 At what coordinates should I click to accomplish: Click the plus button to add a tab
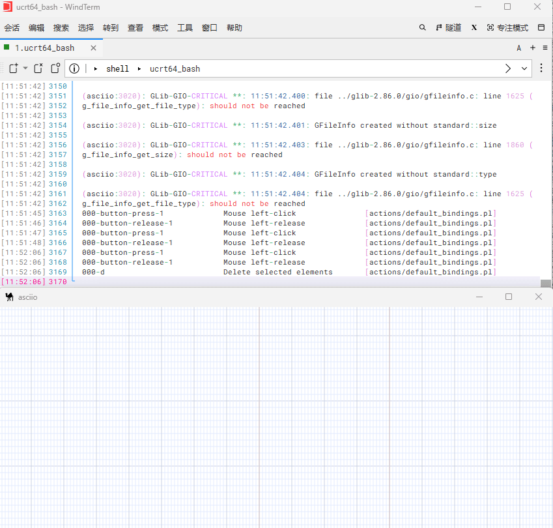(x=533, y=48)
